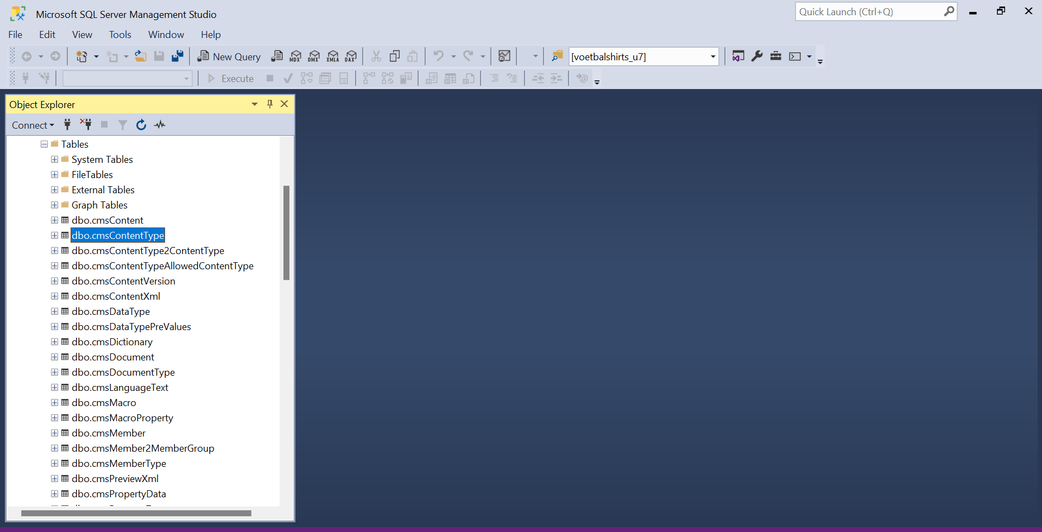The width and height of the screenshot is (1042, 532).
Task: Select dbo.cmsLanguageText table
Action: coord(120,388)
